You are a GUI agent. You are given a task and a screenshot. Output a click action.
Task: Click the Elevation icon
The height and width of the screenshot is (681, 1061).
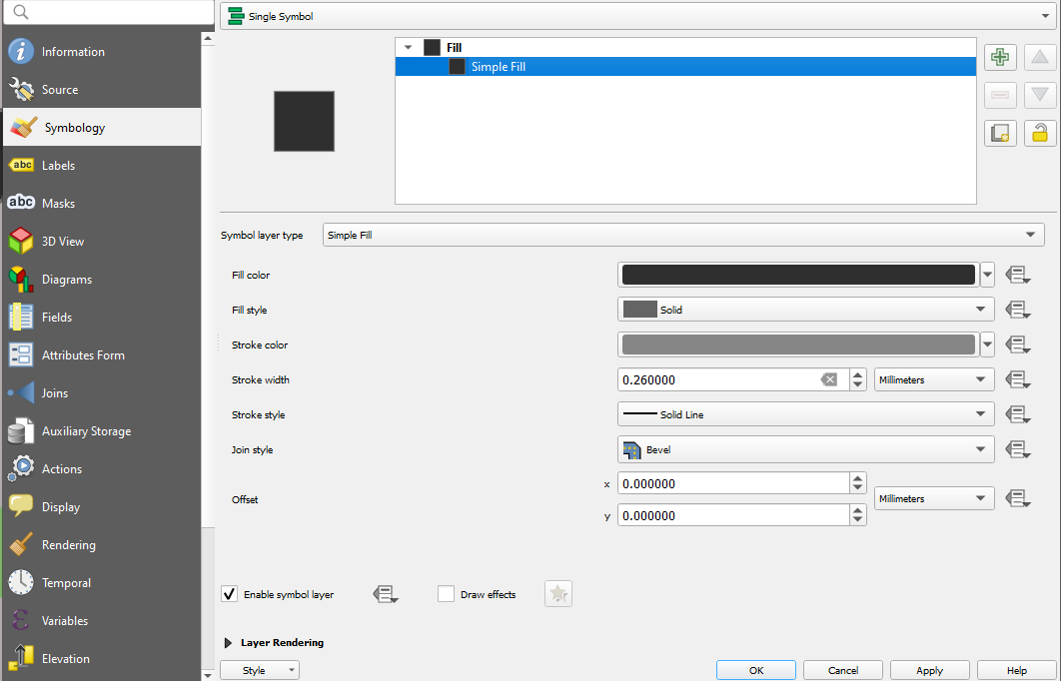click(x=21, y=658)
